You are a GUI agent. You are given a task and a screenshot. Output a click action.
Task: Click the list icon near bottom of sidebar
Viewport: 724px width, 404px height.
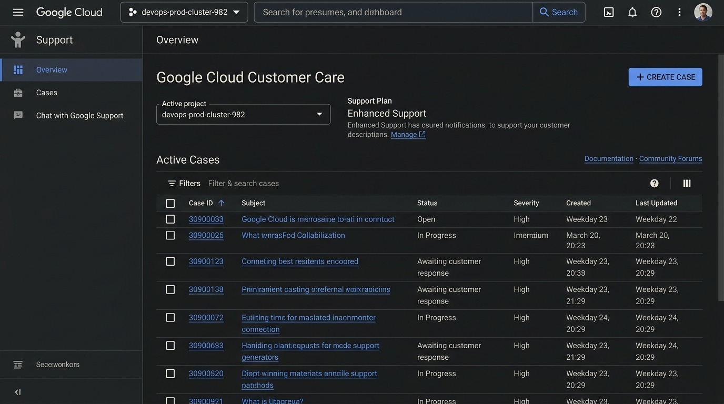click(x=18, y=365)
